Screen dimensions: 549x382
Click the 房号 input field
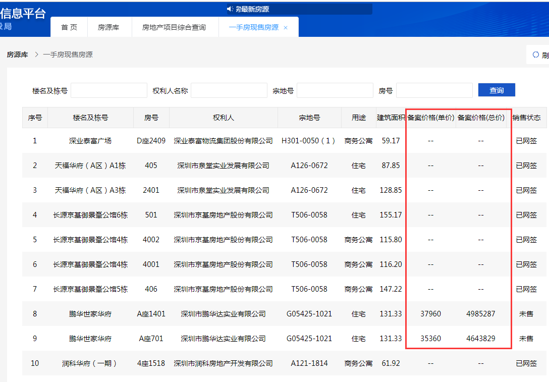[434, 89]
